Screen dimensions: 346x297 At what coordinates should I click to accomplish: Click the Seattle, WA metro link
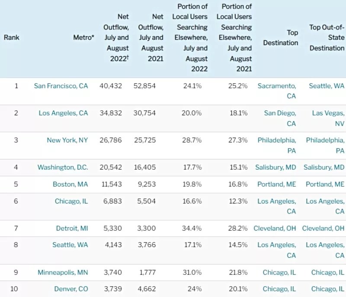[70, 245]
